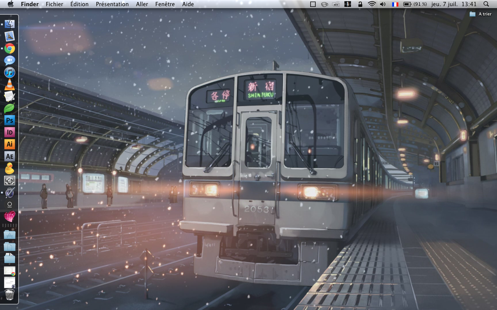The width and height of the screenshot is (497, 310).
Task: Launch iChat from the Dock
Action: [9, 60]
